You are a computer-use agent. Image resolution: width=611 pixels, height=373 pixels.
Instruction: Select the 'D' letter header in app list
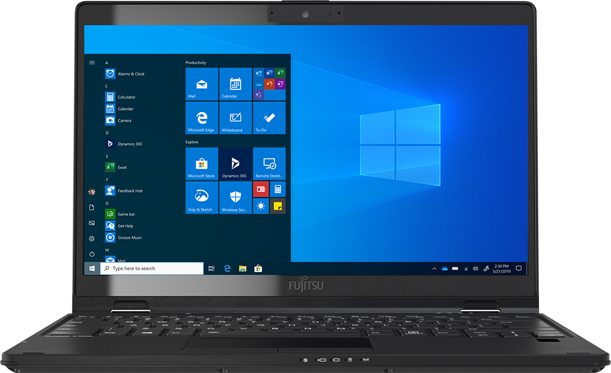point(107,133)
